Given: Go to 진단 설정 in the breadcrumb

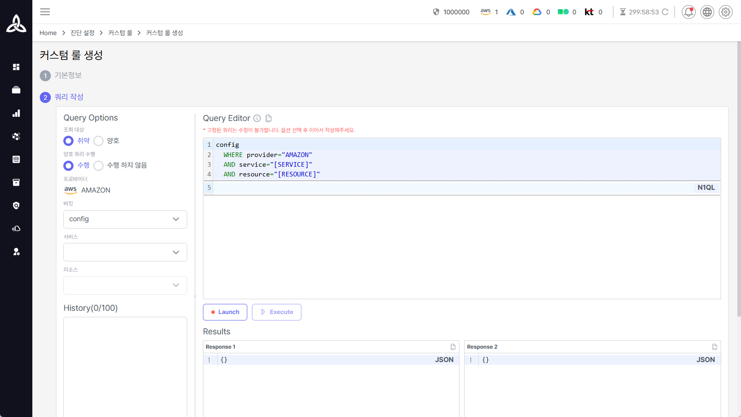Looking at the screenshot, I should tap(82, 33).
